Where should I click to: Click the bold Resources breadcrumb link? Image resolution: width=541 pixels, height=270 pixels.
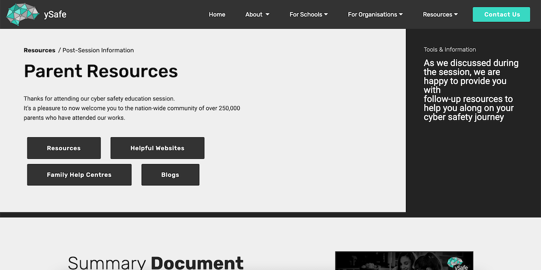(39, 50)
